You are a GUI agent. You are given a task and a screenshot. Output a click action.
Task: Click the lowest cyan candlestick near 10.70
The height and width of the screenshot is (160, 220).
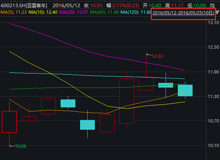pyautogui.click(x=87, y=125)
